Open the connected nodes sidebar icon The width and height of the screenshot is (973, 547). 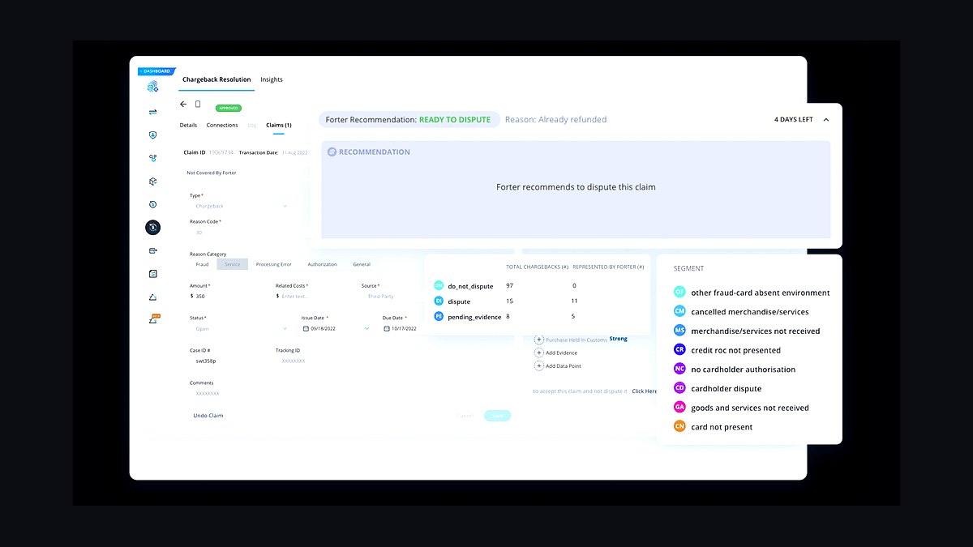click(x=152, y=158)
